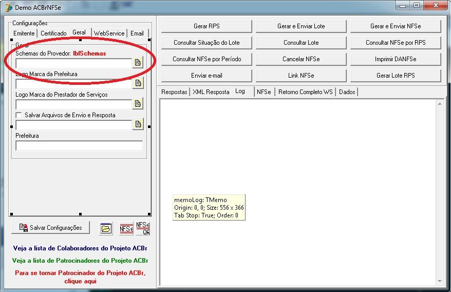This screenshot has width=451, height=292.
Task: Focus the save files path field
Action: point(74,125)
